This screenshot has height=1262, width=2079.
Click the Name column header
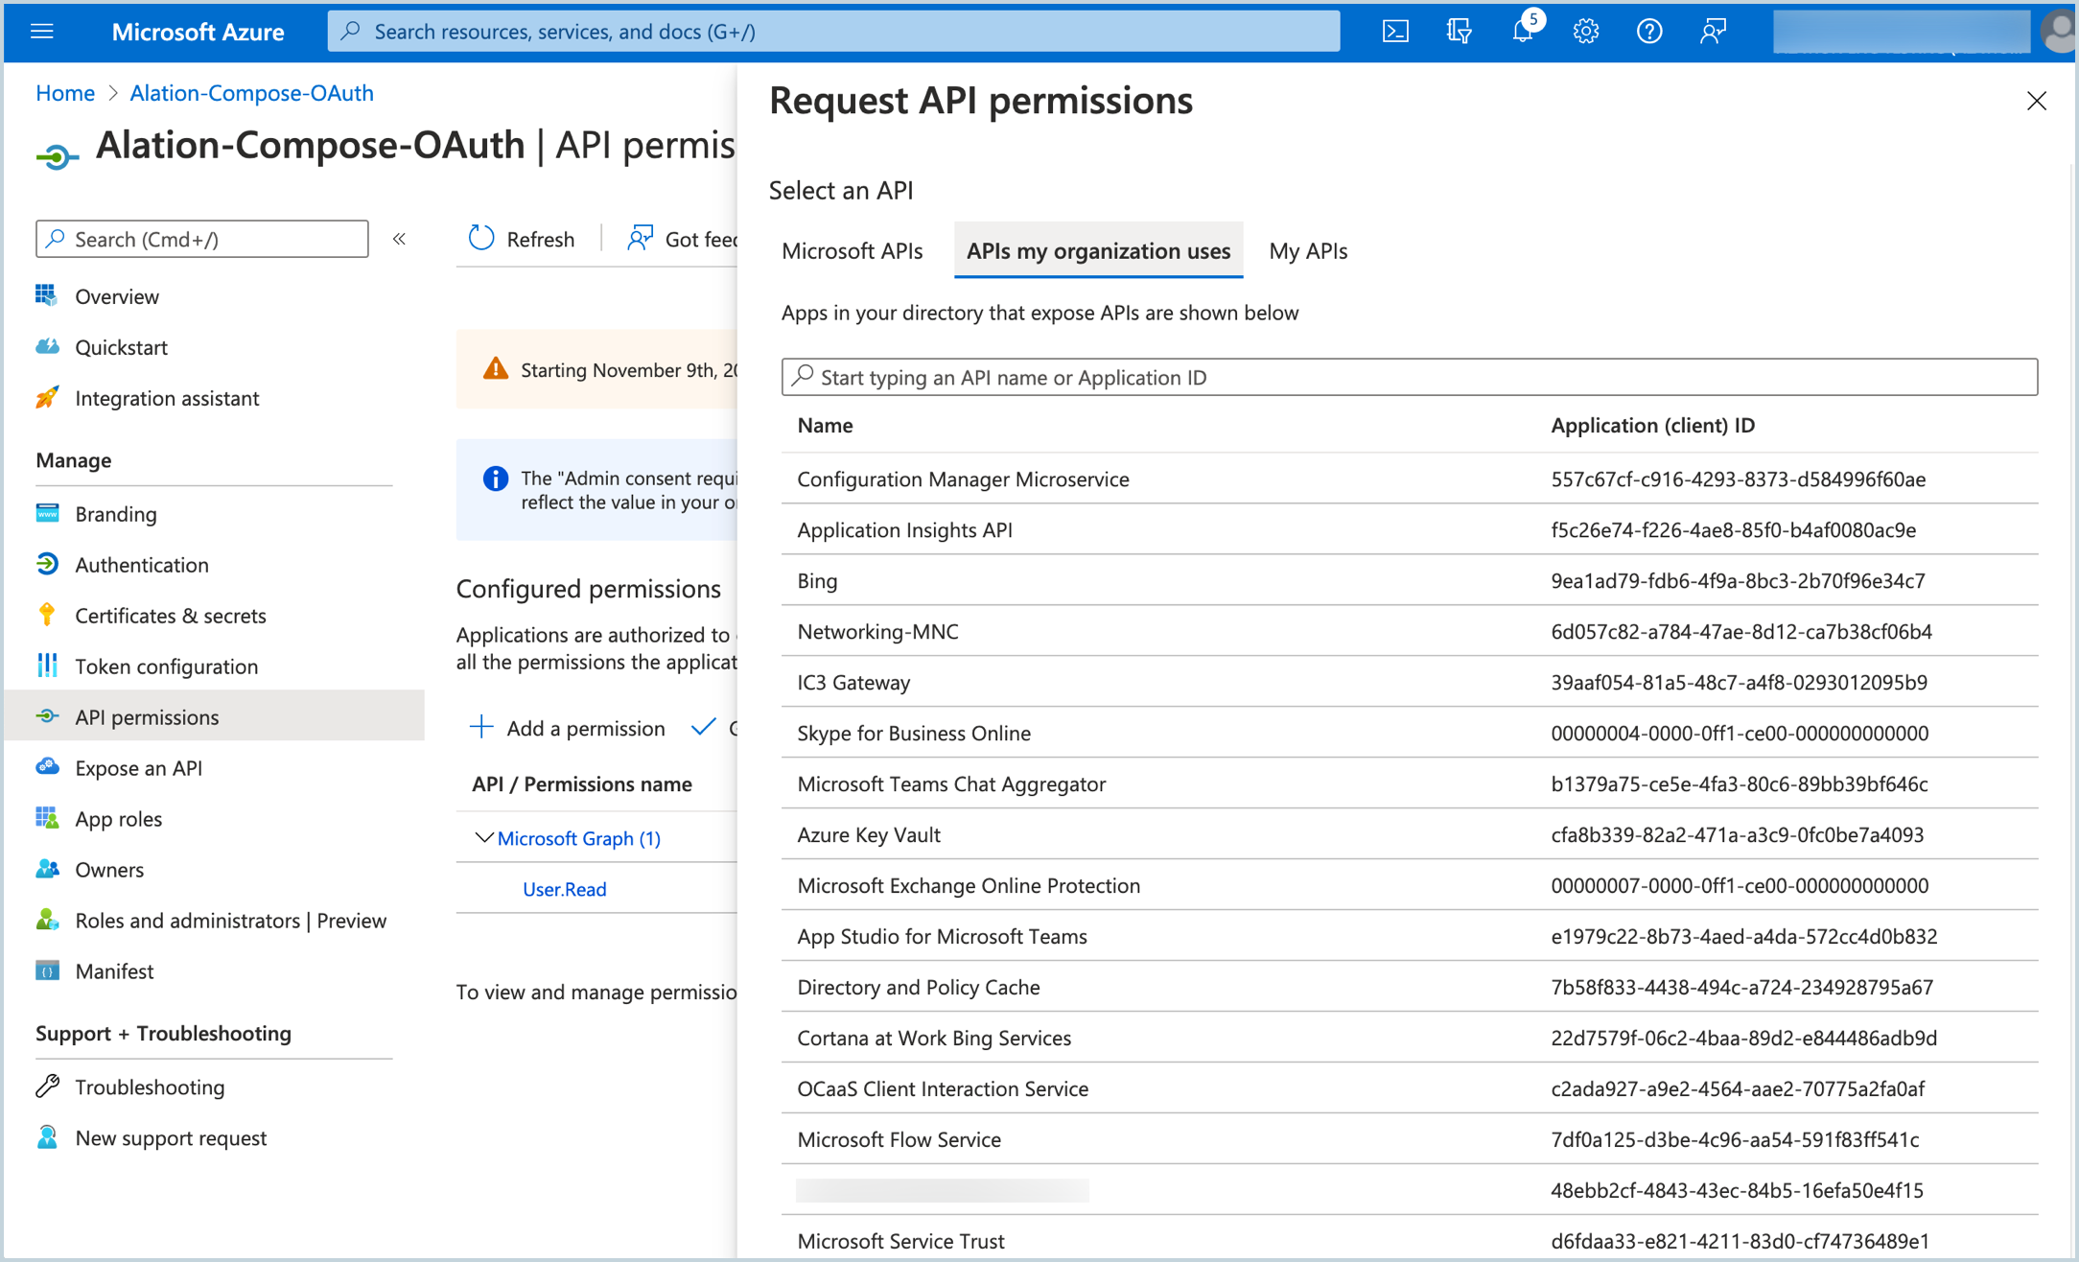[x=825, y=425]
